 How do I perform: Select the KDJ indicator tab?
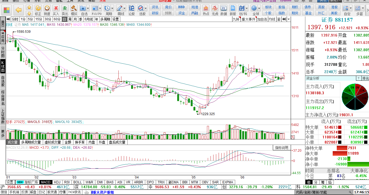tap(57, 182)
